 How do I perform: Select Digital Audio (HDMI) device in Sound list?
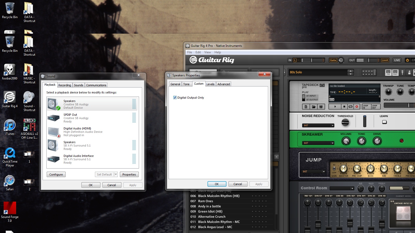click(93, 132)
